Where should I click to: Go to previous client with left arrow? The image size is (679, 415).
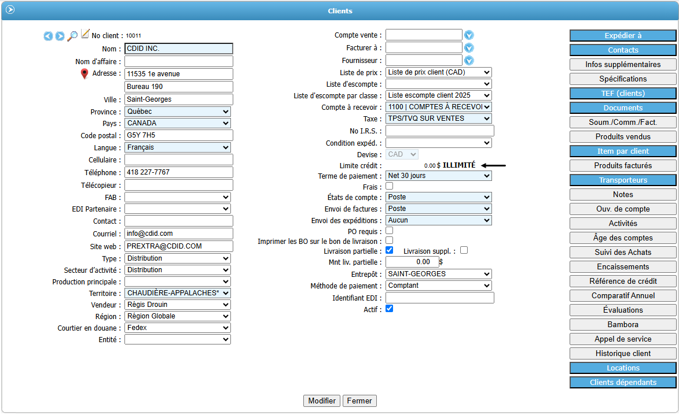48,36
